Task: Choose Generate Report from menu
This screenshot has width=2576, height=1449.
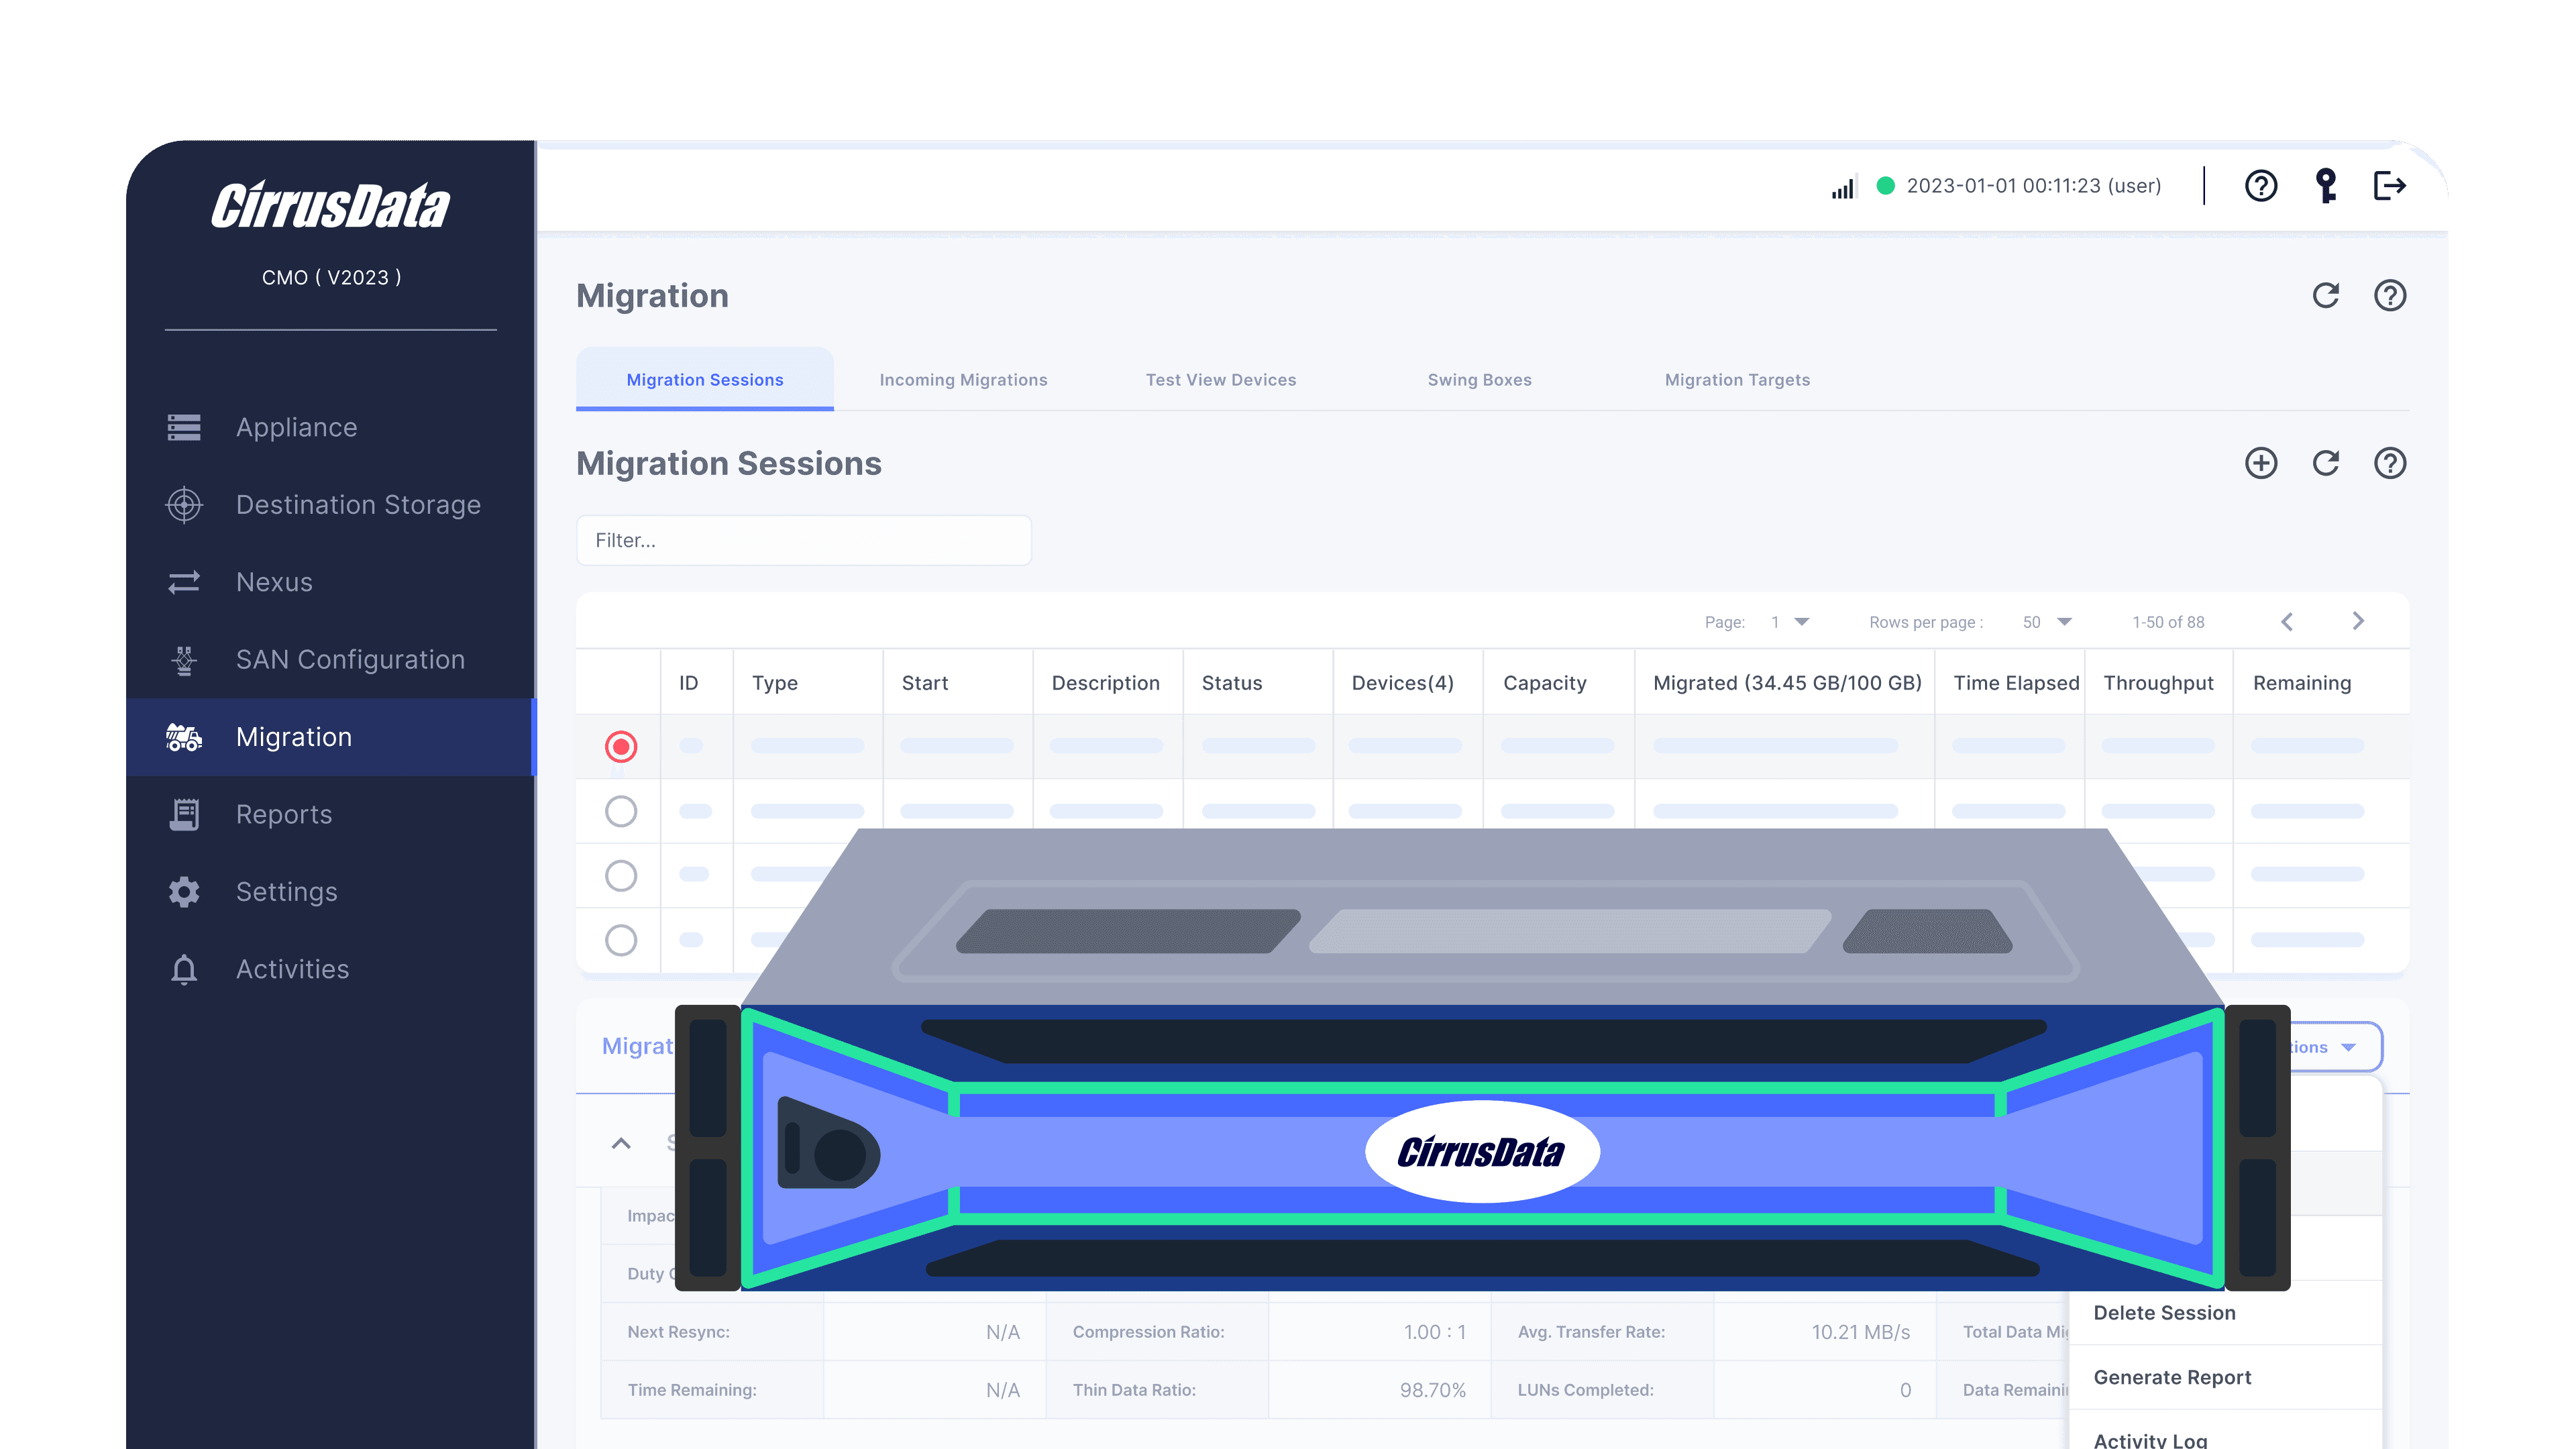Action: coord(2172,1377)
